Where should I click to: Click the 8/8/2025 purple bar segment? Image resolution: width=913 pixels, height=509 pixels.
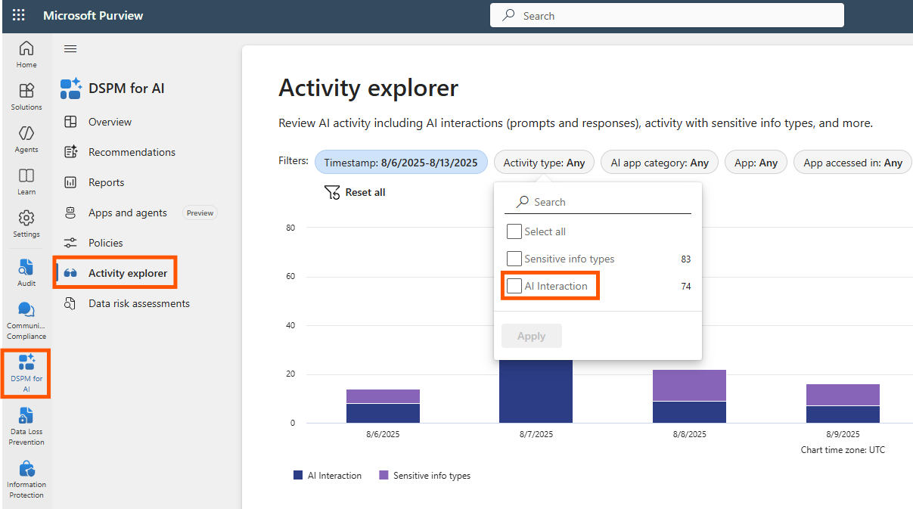(689, 385)
